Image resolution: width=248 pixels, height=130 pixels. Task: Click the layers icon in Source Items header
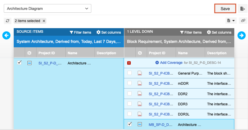tap(29, 53)
